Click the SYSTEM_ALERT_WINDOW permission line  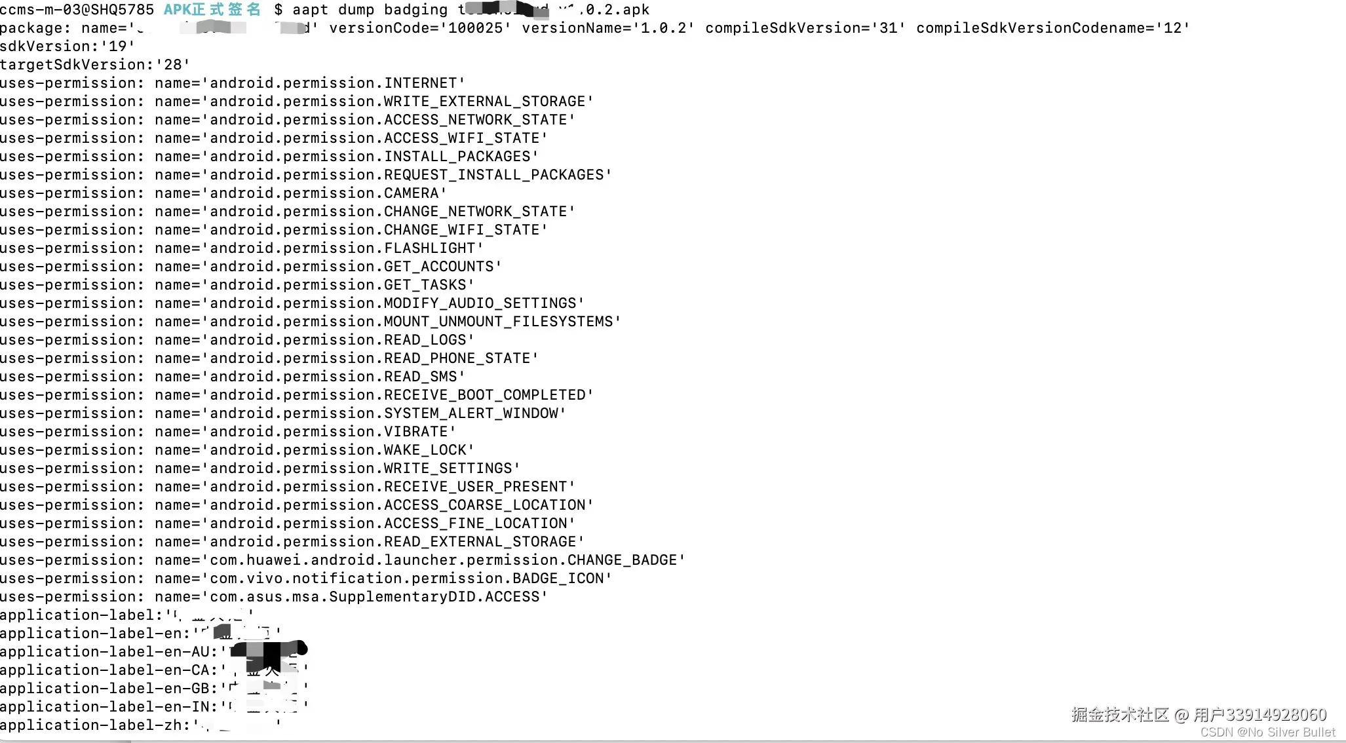(x=283, y=413)
